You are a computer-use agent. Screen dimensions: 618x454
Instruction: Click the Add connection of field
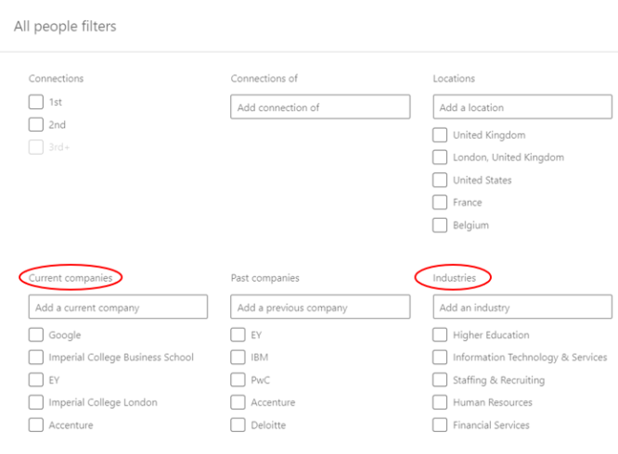click(320, 107)
